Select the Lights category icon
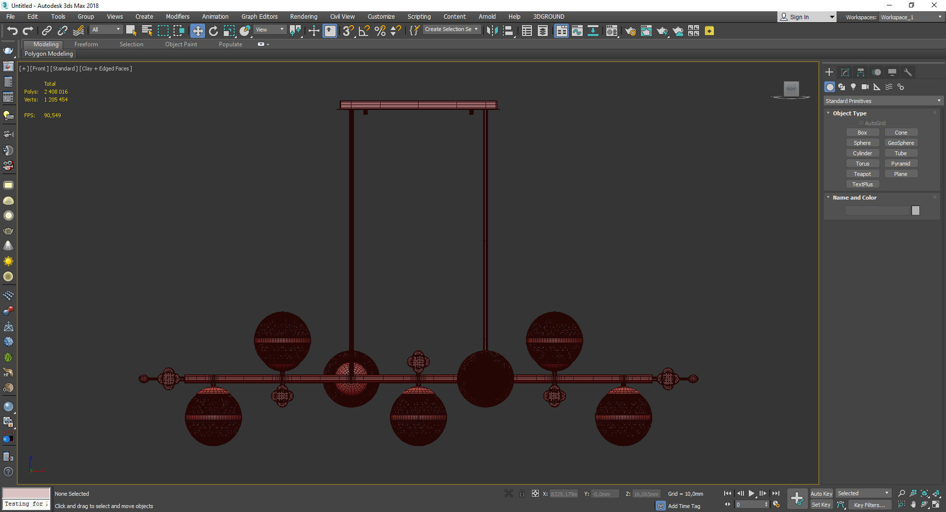The height and width of the screenshot is (512, 946). point(853,87)
